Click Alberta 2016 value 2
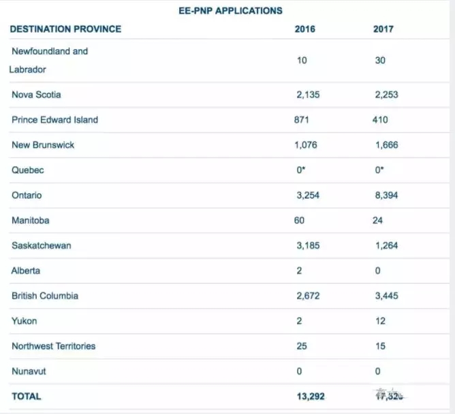This screenshot has width=455, height=414. [299, 271]
